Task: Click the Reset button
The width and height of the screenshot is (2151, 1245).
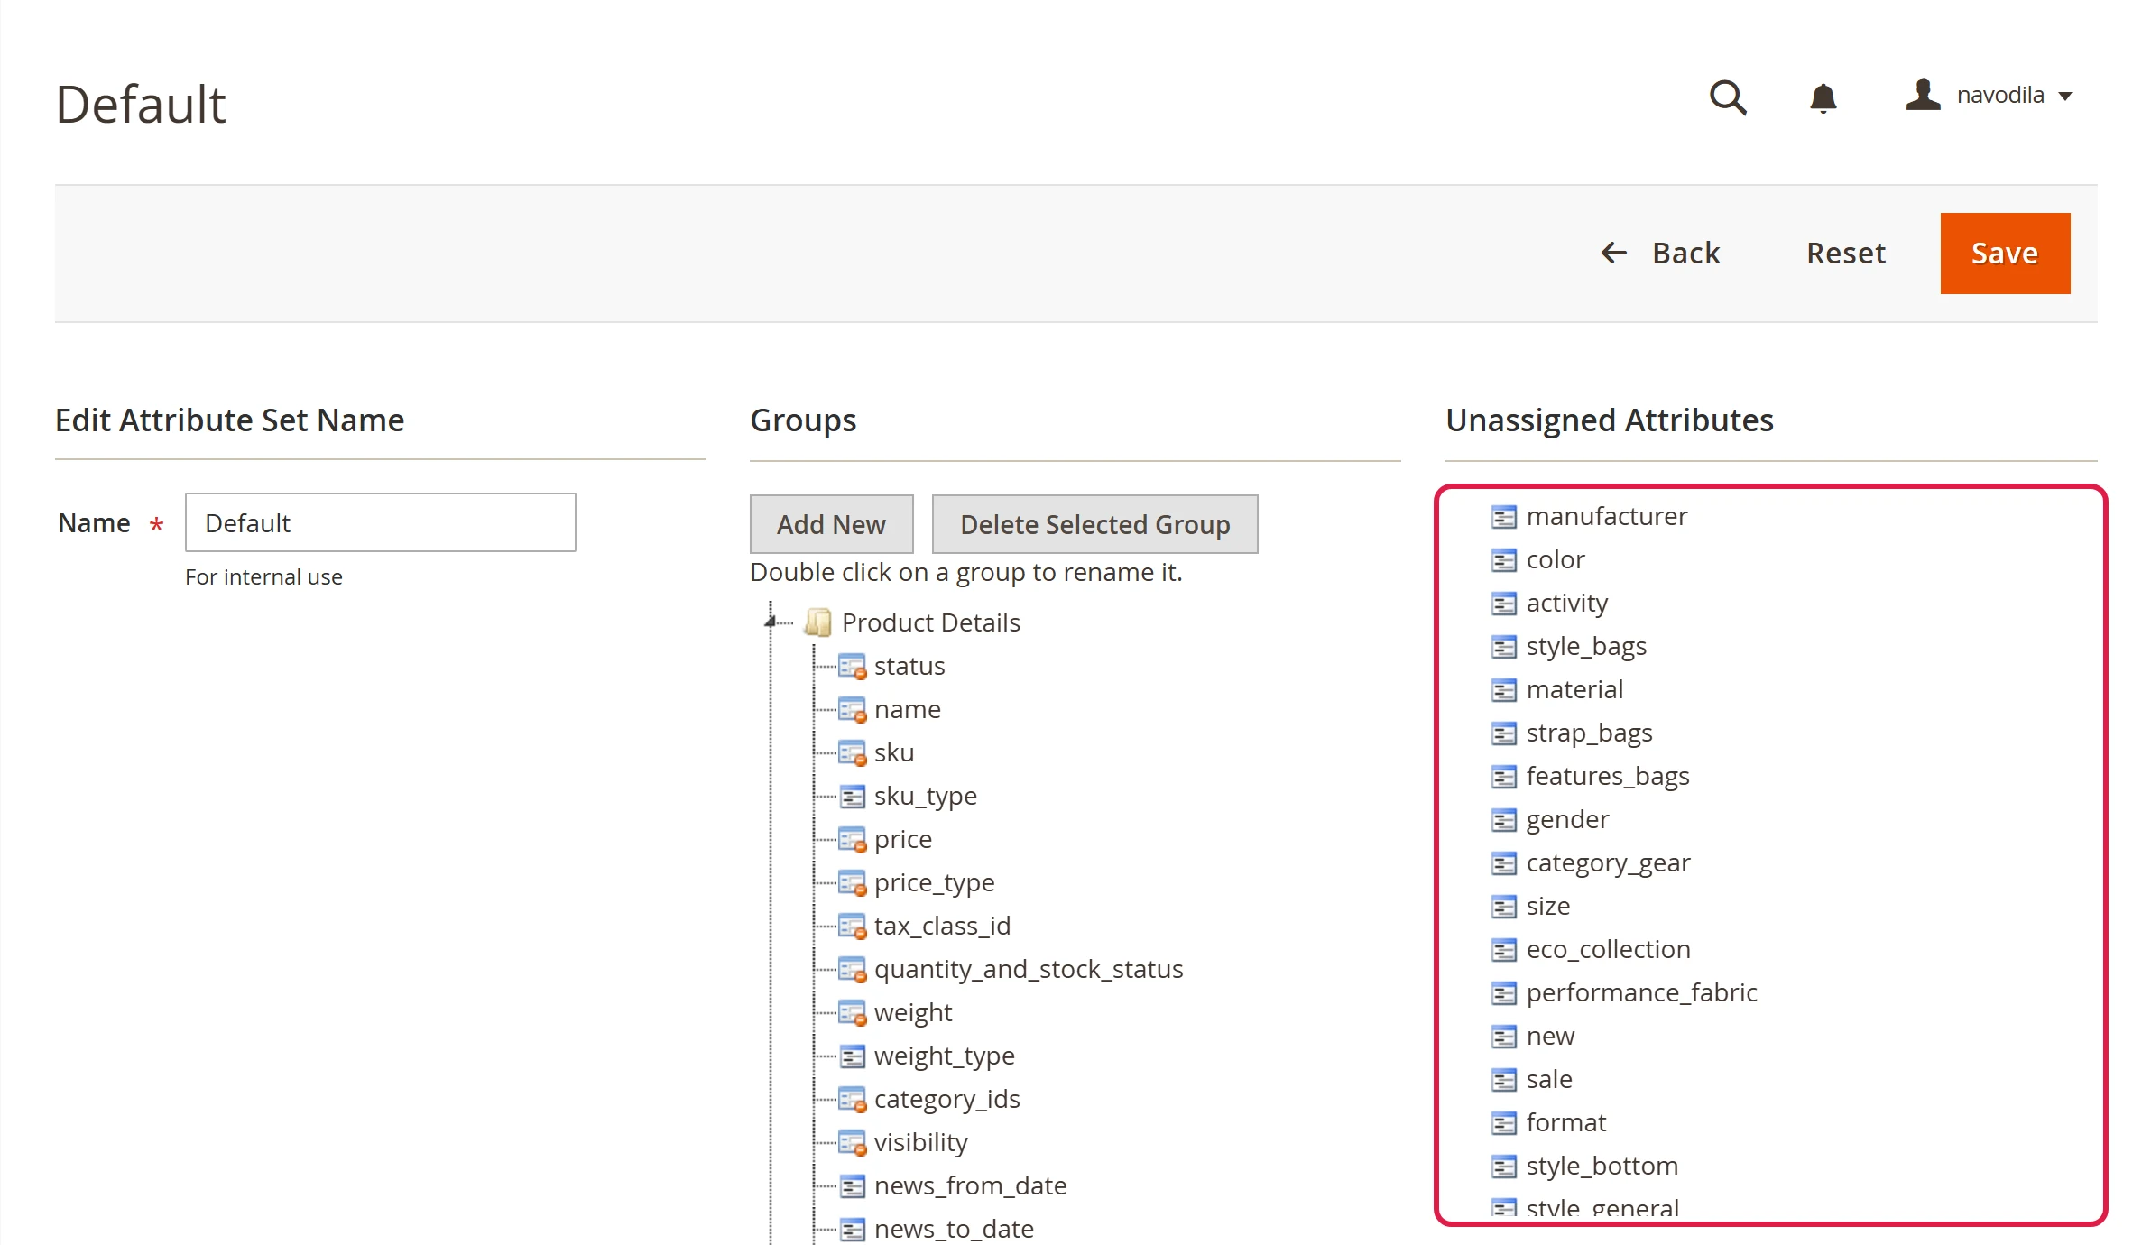Action: point(1846,254)
